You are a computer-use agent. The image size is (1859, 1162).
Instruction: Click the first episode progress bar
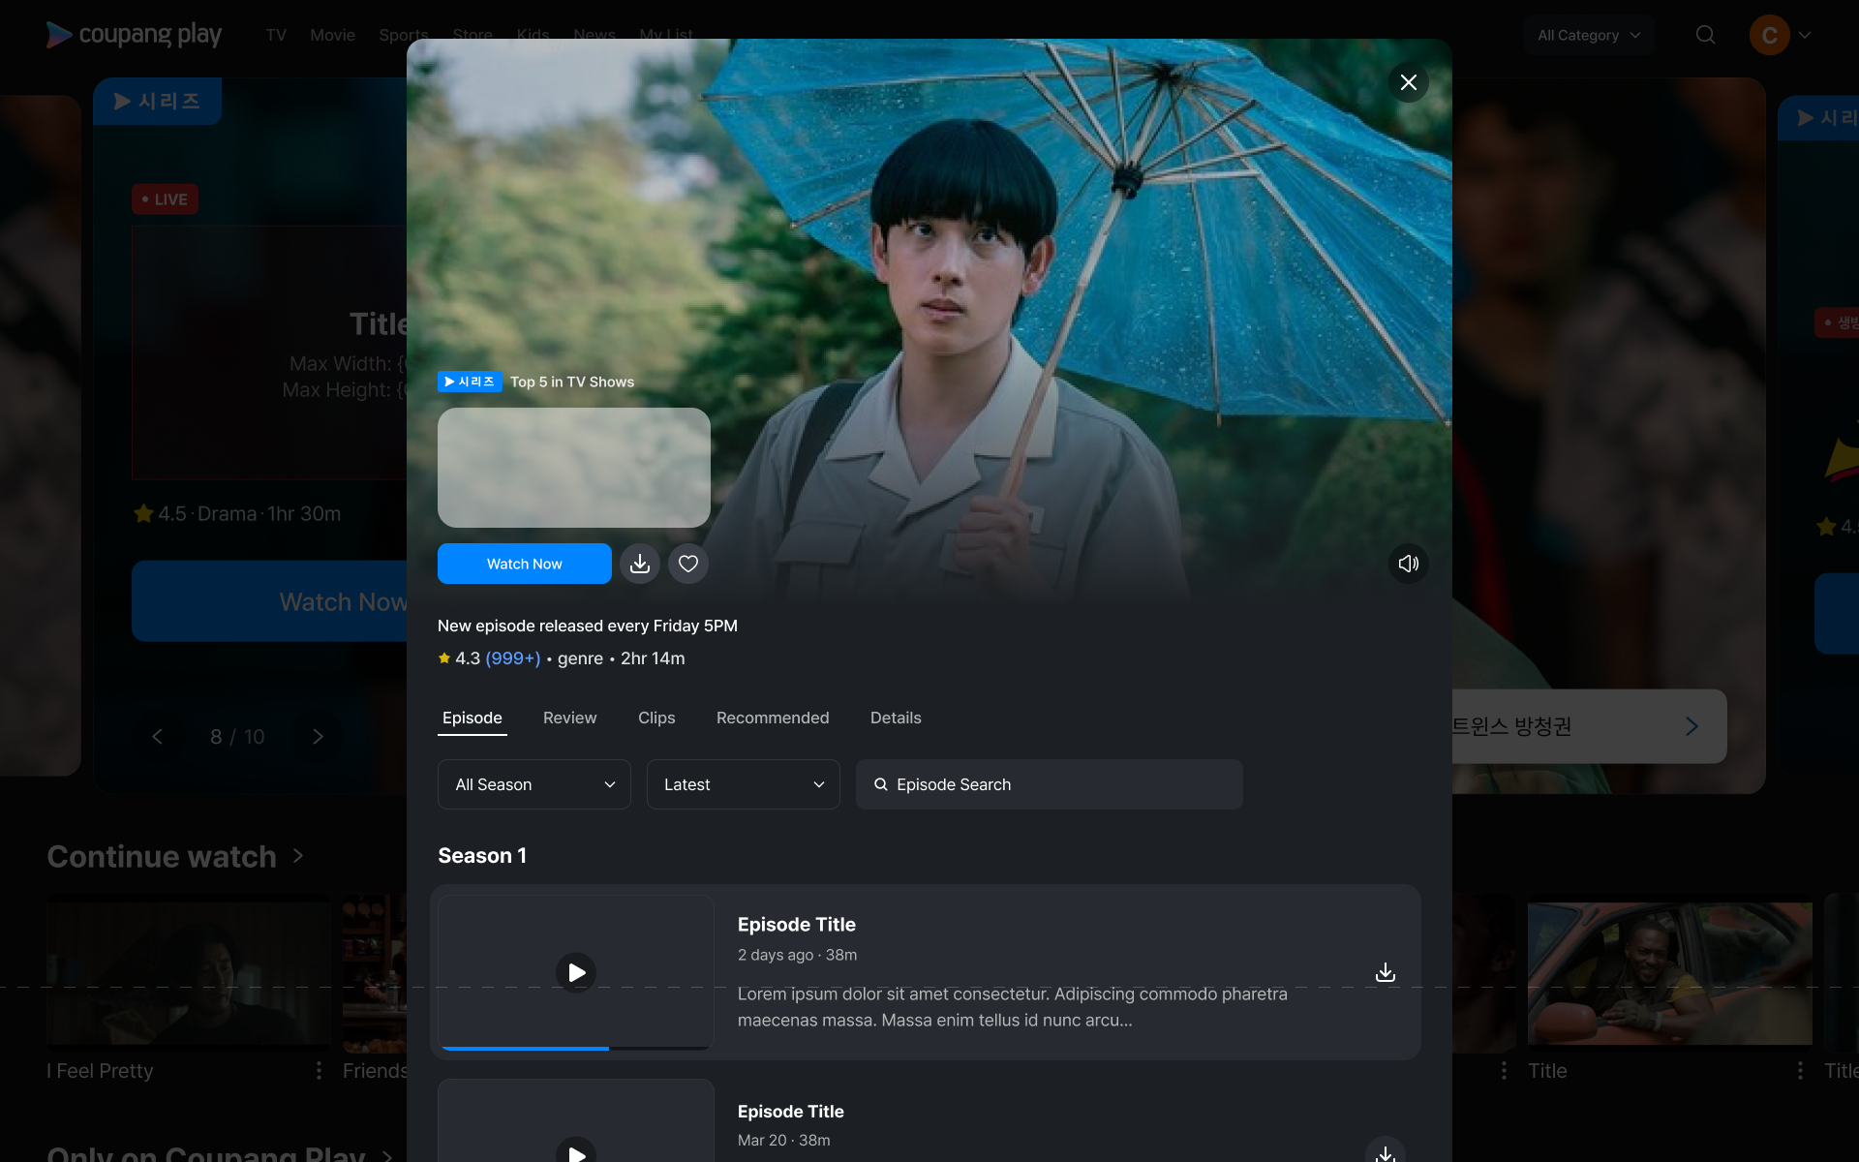575,1048
